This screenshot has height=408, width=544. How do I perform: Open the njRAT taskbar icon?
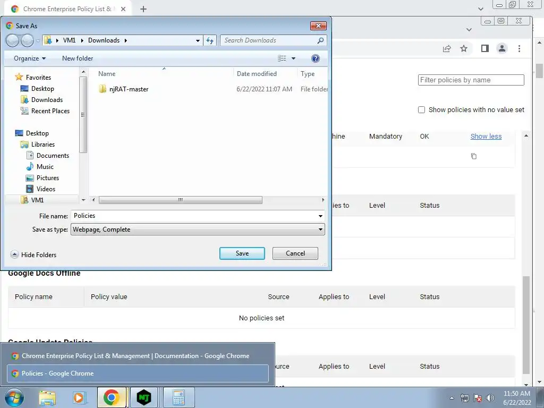pos(144,397)
